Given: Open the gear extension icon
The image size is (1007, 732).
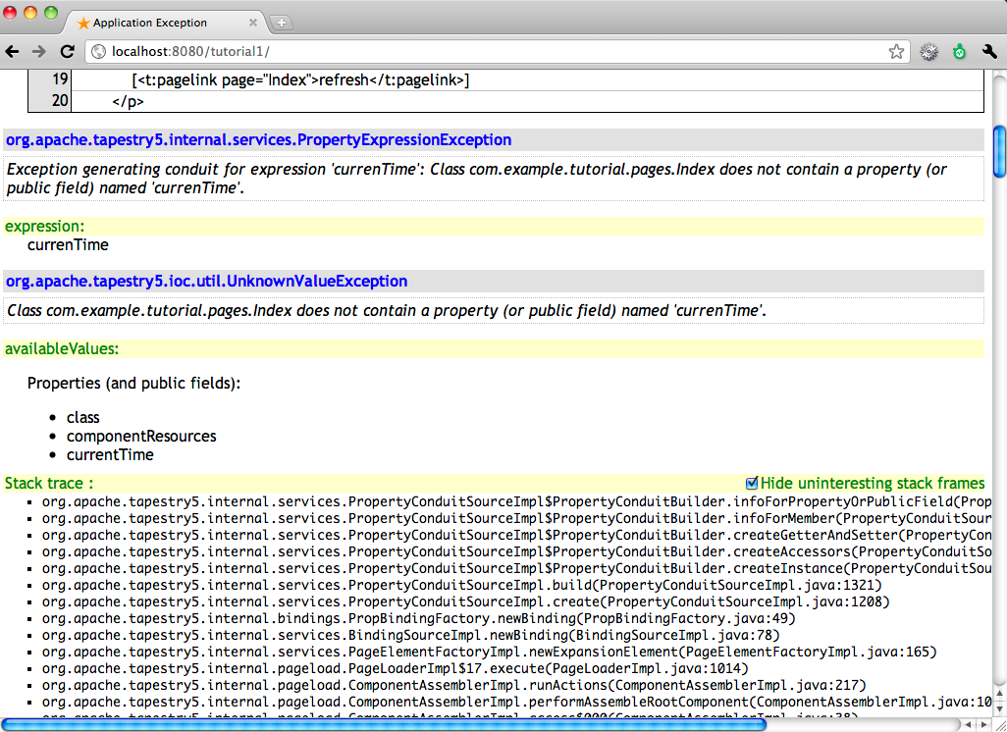Looking at the screenshot, I should click(x=928, y=52).
